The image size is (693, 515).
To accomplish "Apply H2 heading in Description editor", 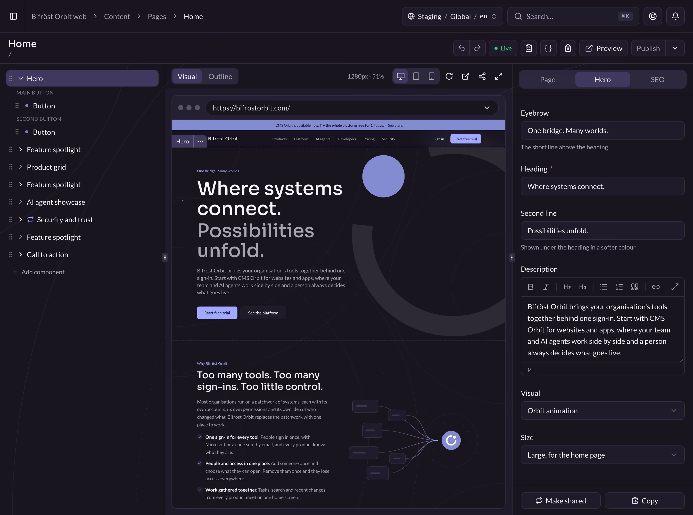I will pos(567,287).
